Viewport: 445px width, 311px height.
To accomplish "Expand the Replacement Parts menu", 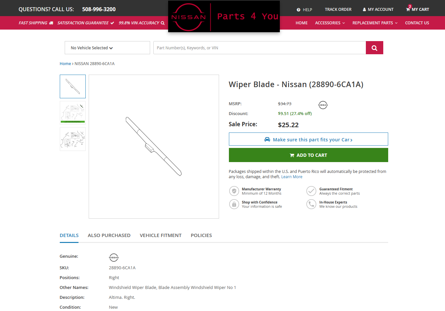I will (375, 23).
